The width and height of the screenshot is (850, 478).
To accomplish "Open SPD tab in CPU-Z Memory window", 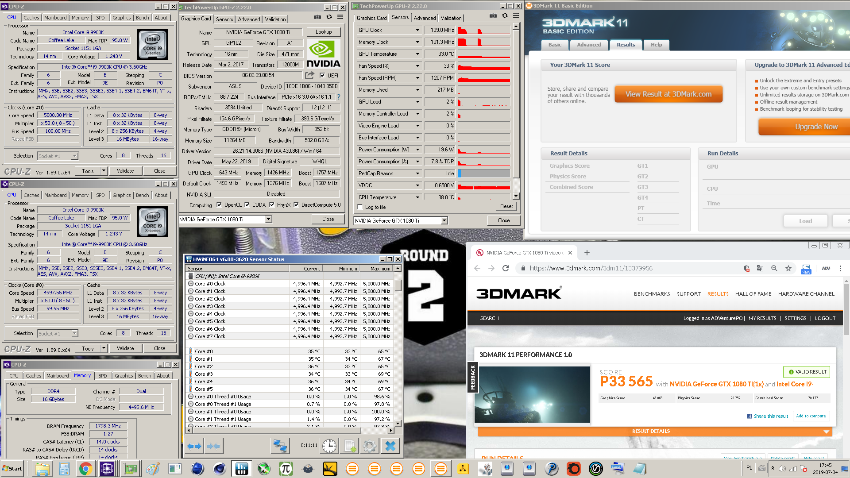I will (x=103, y=376).
